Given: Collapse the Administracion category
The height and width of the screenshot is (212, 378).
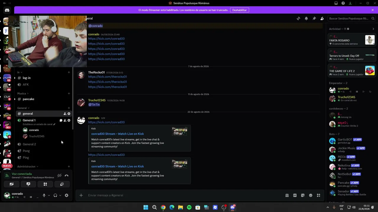Looking at the screenshot, I should [28, 167].
